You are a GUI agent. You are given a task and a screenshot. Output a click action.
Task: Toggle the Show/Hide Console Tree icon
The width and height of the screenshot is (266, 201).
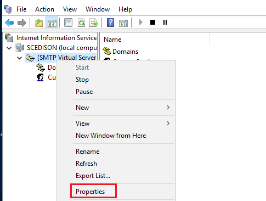(52, 23)
